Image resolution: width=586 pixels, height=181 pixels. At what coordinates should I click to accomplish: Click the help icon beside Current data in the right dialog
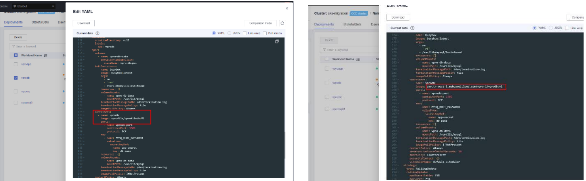[x=412, y=28]
